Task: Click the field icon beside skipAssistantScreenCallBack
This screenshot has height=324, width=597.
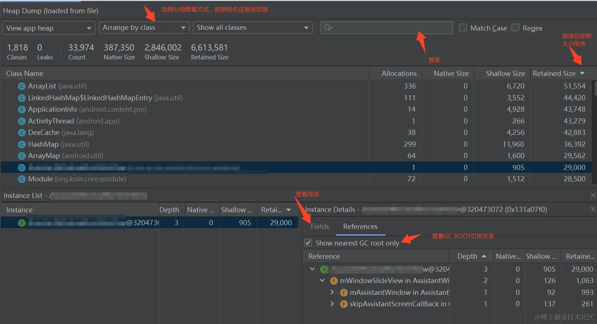Action: click(344, 304)
